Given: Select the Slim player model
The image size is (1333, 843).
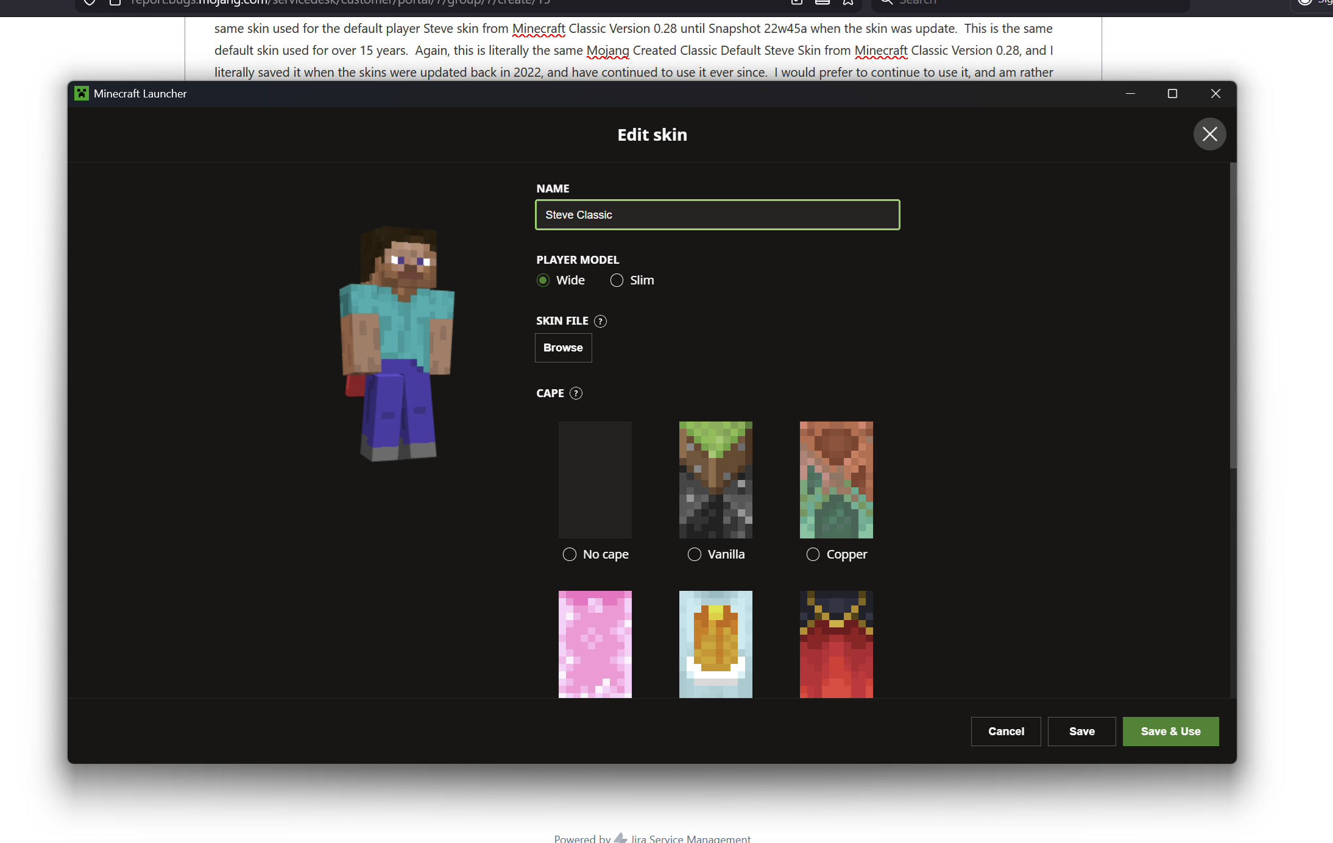Looking at the screenshot, I should tap(617, 280).
